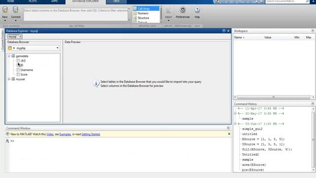This screenshot has height=178, width=316.
Task: Select the XSource assignment history entry
Action: click(x=263, y=139)
